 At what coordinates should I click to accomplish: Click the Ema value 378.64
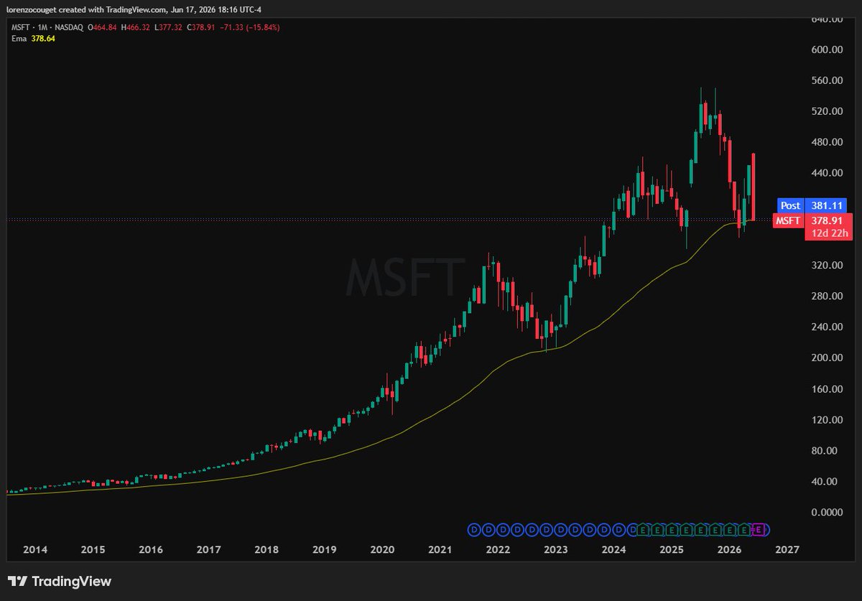pos(43,39)
